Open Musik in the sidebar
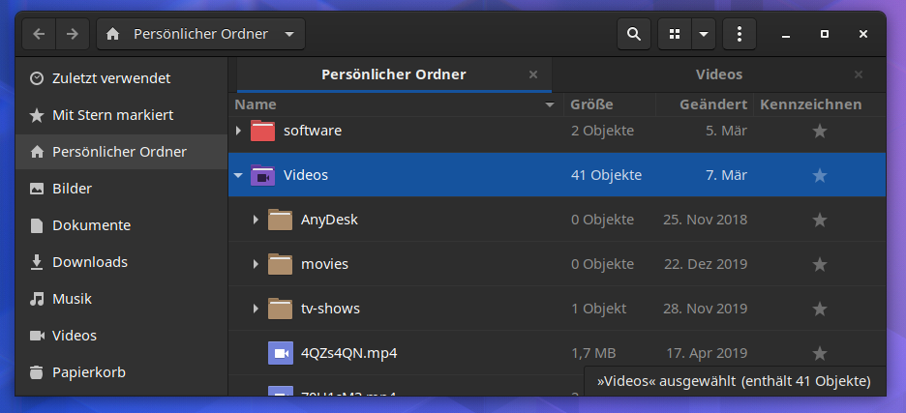This screenshot has height=413, width=906. [x=72, y=299]
